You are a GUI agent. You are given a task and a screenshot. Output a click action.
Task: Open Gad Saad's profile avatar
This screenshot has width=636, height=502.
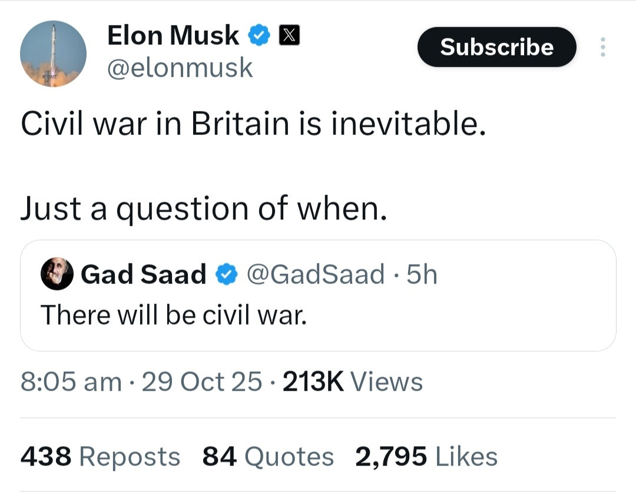(57, 274)
